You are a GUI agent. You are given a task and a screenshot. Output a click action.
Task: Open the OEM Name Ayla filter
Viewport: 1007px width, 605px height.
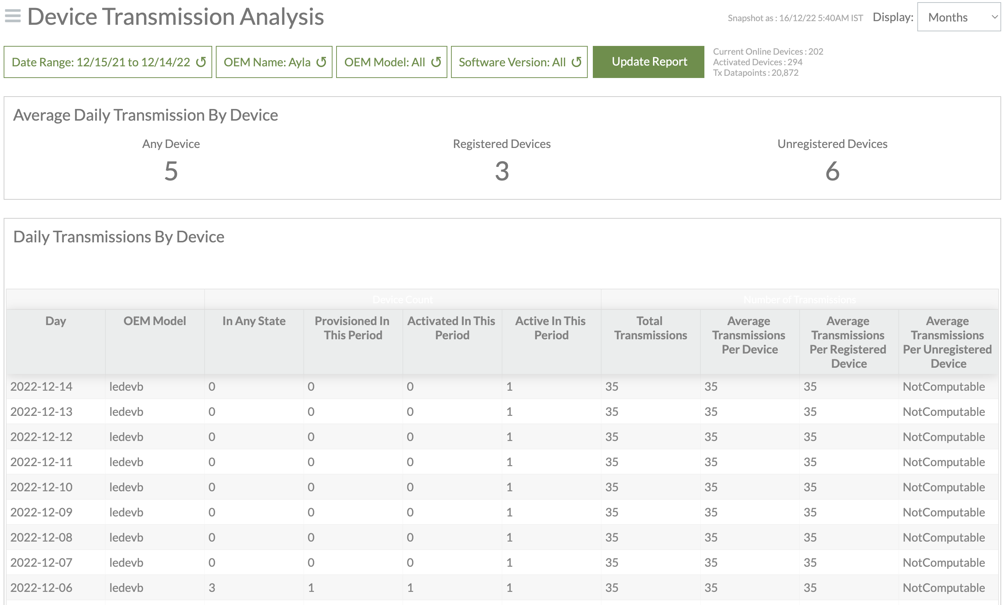267,62
